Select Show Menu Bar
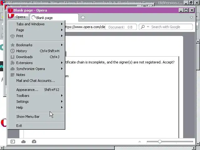Screen dimensions: 200x150 pyautogui.click(x=36, y=117)
